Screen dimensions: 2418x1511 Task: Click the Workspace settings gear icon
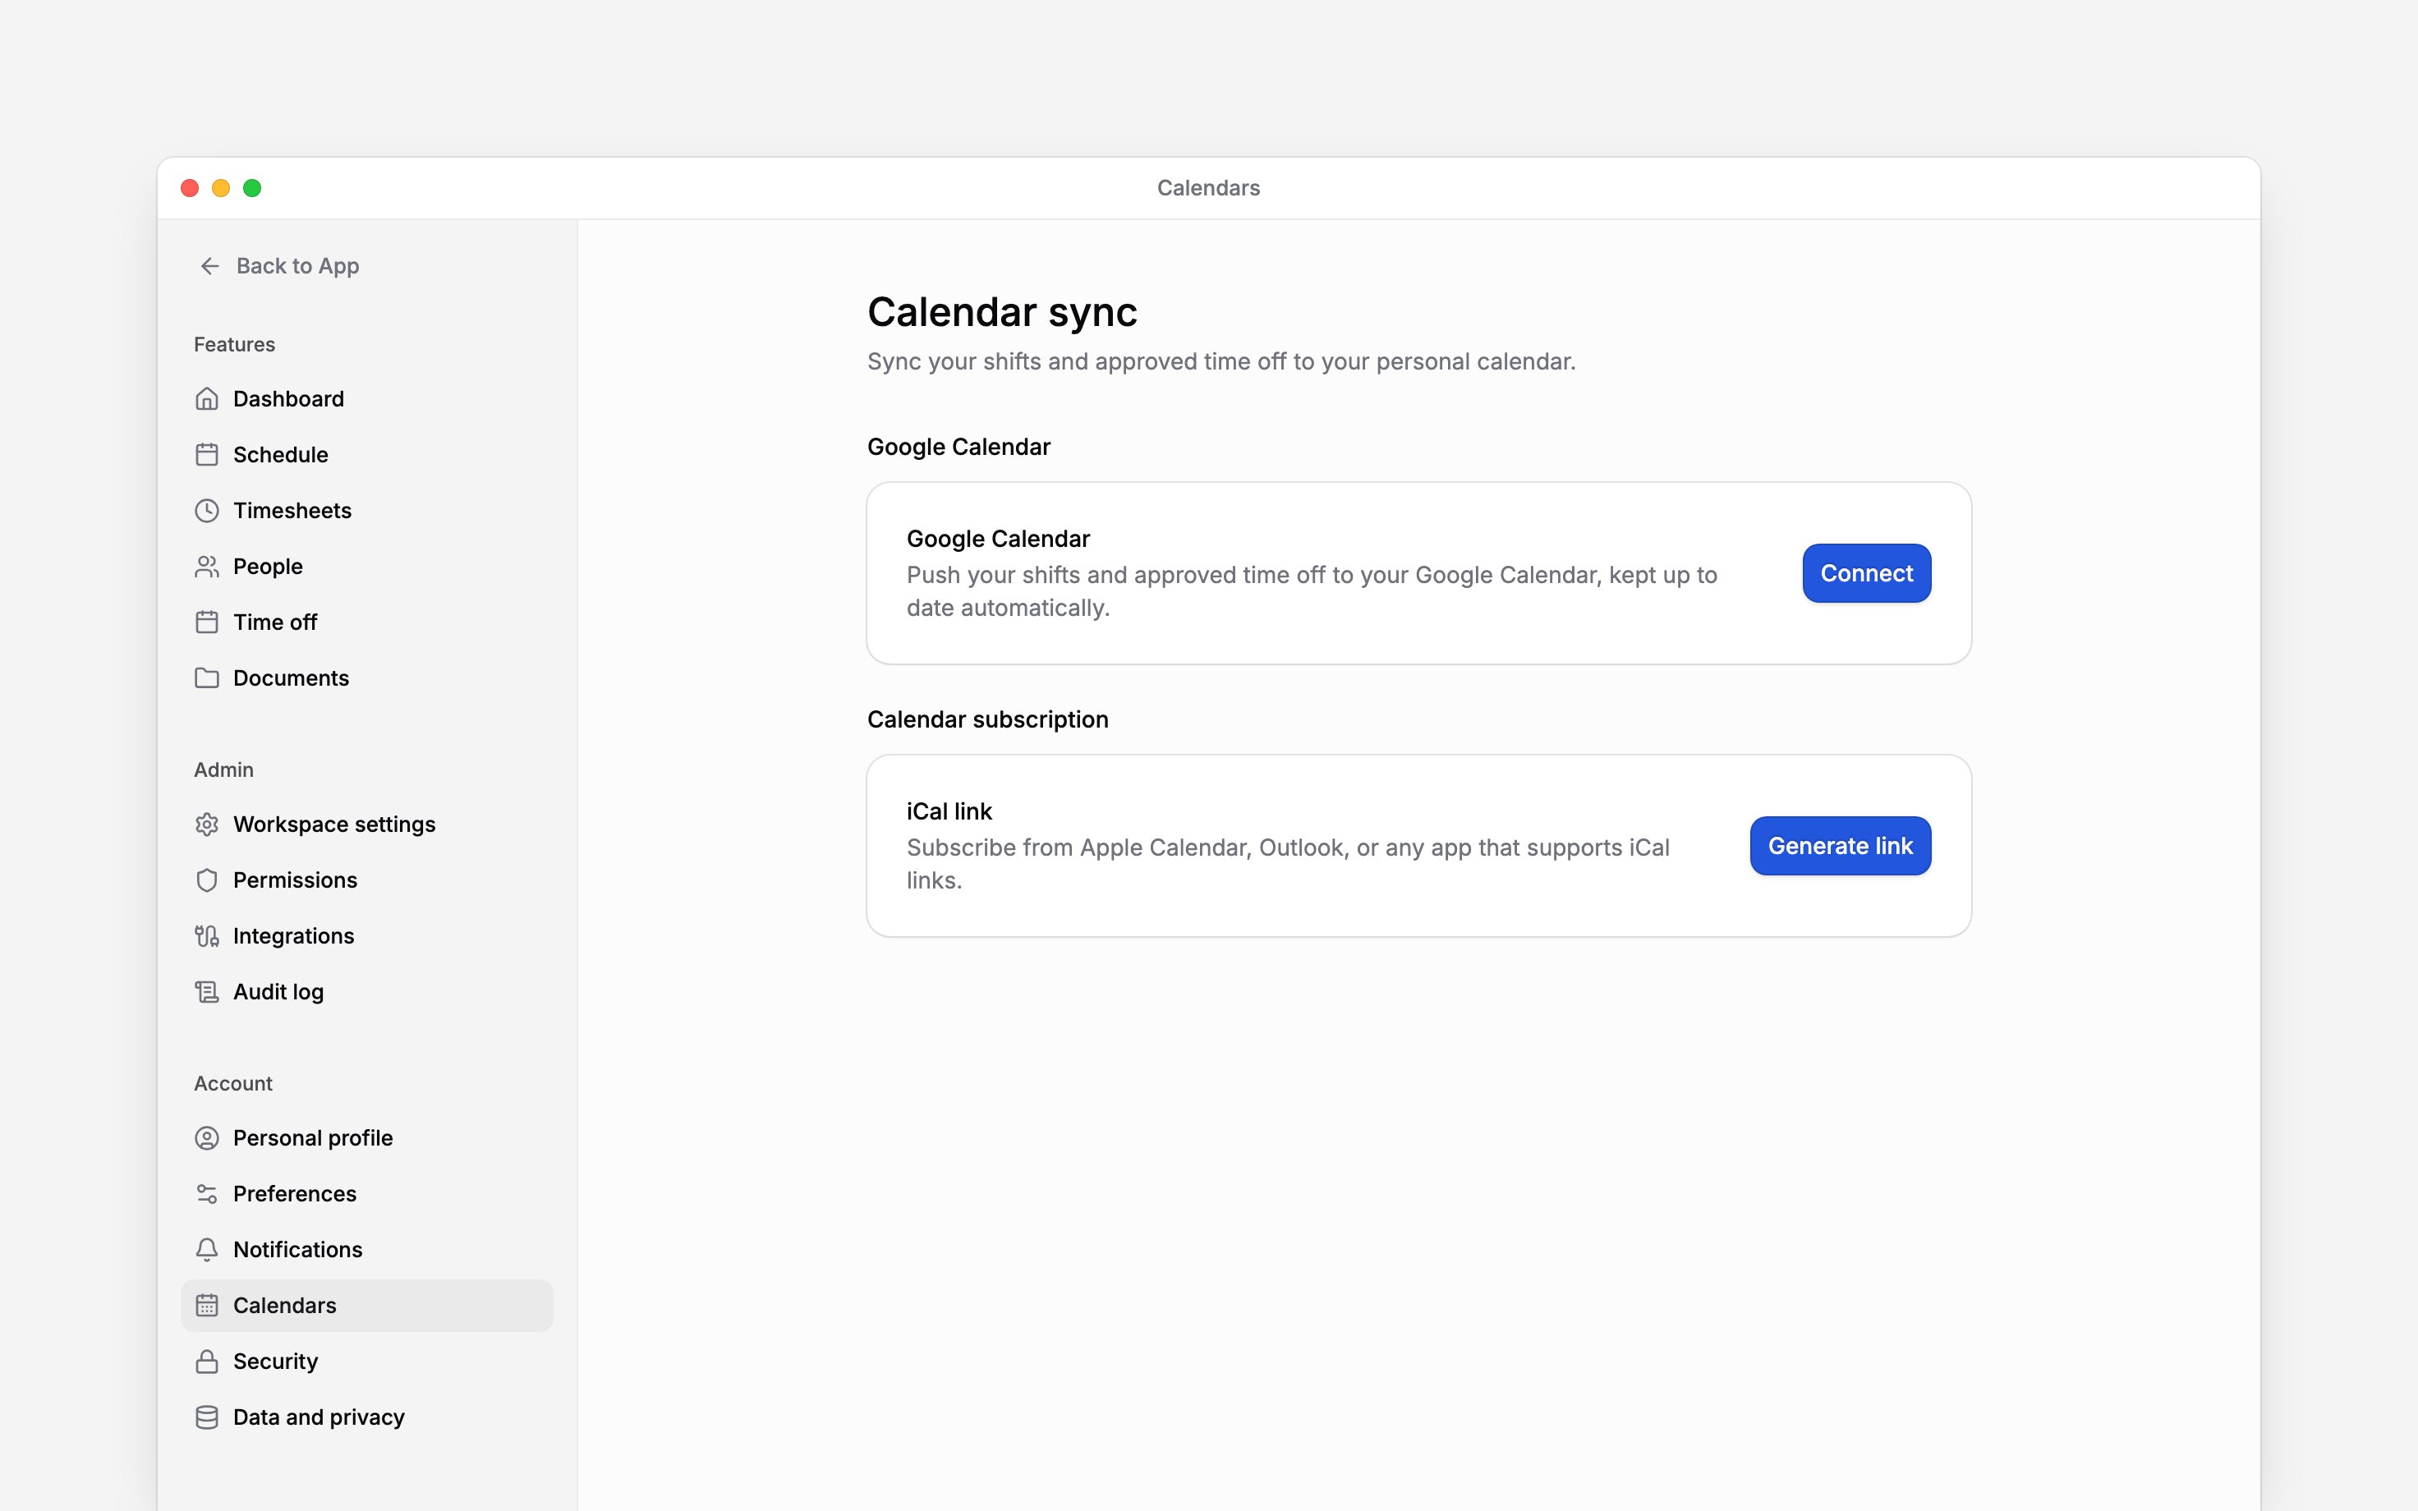207,824
